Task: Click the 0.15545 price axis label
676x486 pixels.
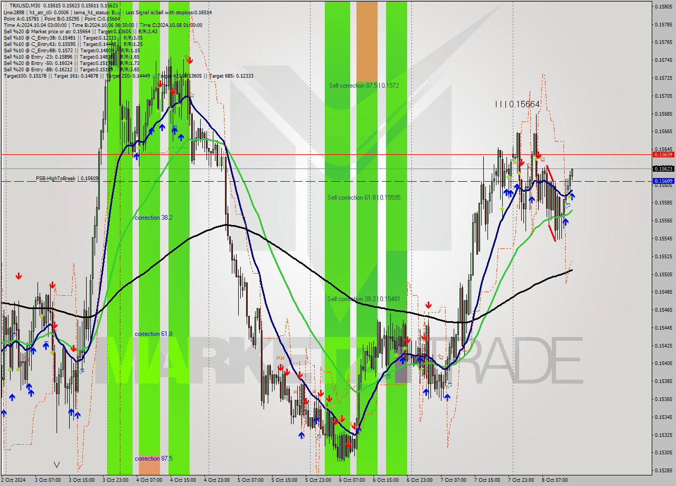Action: [x=663, y=238]
